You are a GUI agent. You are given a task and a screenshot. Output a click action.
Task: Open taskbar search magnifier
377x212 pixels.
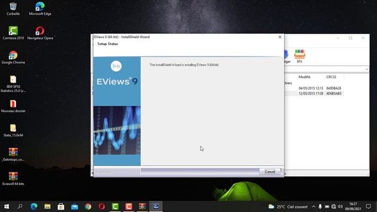(20, 207)
